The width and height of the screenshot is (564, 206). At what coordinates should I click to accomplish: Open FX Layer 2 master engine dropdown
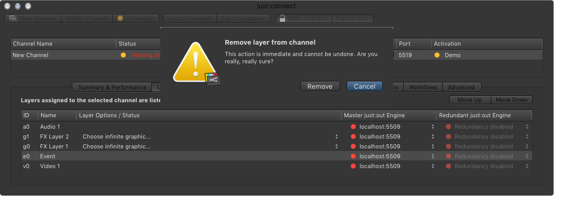point(433,136)
